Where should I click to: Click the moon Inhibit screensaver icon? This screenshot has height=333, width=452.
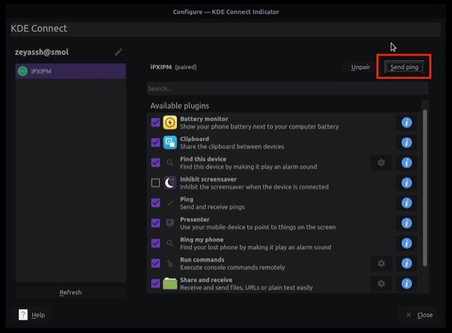click(170, 183)
